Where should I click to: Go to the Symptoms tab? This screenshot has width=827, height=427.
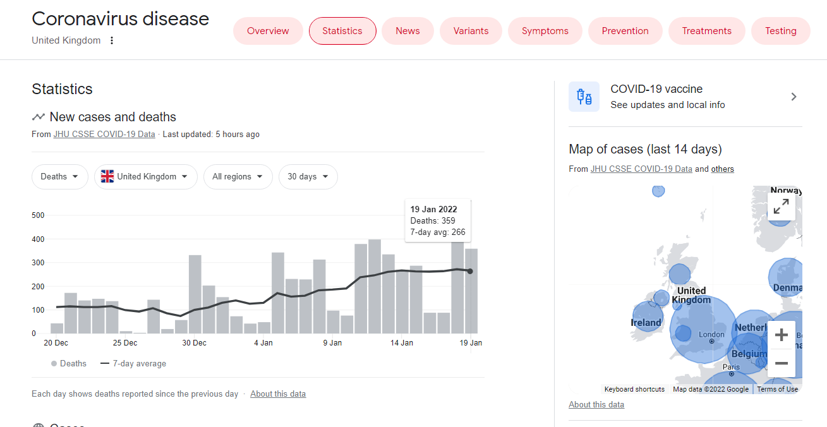pyautogui.click(x=545, y=31)
